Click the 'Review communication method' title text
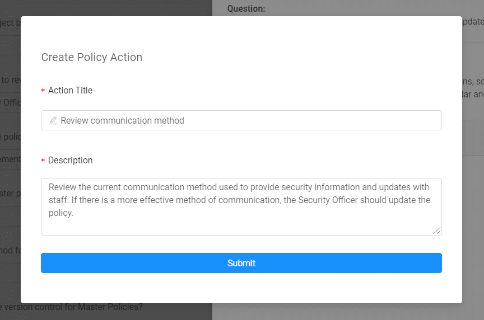This screenshot has height=320, width=484. (x=122, y=120)
